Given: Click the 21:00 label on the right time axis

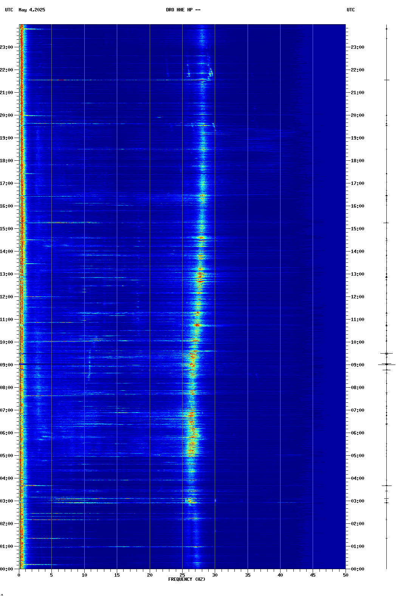Looking at the screenshot, I should [358, 93].
